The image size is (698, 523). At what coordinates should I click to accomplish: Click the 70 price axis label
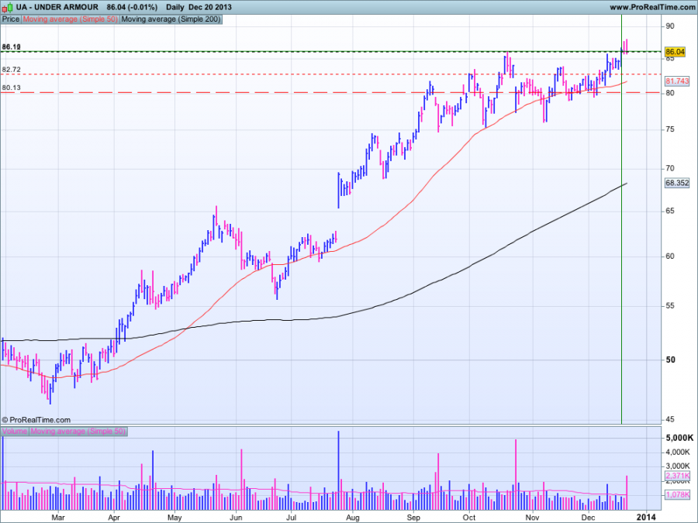coord(670,168)
